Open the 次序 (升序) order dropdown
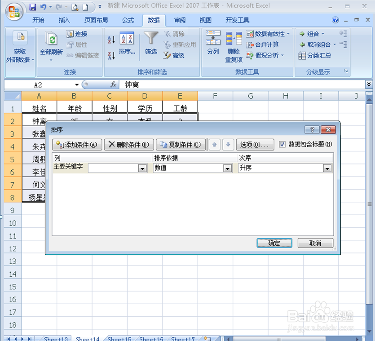 click(x=327, y=168)
